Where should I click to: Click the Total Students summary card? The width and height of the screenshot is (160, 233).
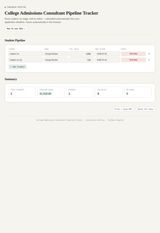22,92
